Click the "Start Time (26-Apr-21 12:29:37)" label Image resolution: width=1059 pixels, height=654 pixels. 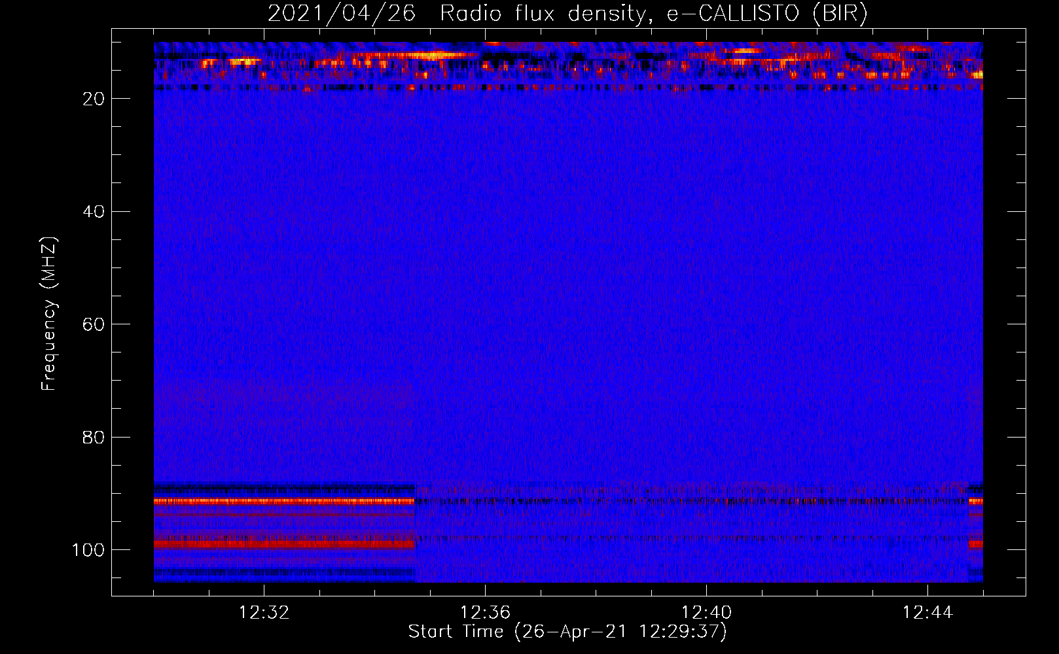coord(567,632)
